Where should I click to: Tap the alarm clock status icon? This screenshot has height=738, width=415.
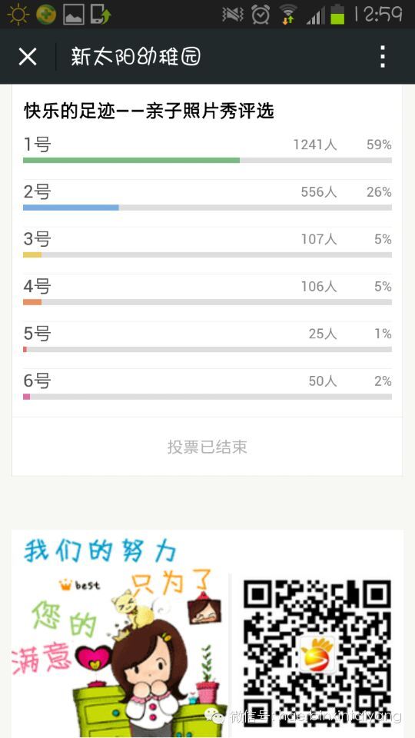(x=261, y=15)
